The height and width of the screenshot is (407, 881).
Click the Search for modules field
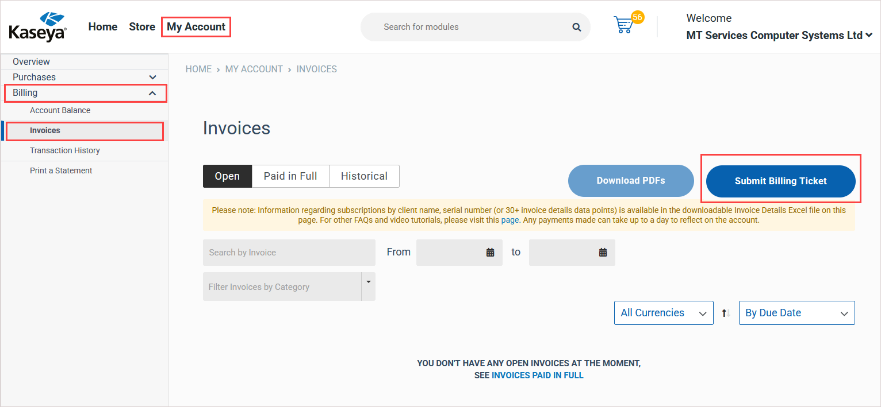click(x=475, y=27)
